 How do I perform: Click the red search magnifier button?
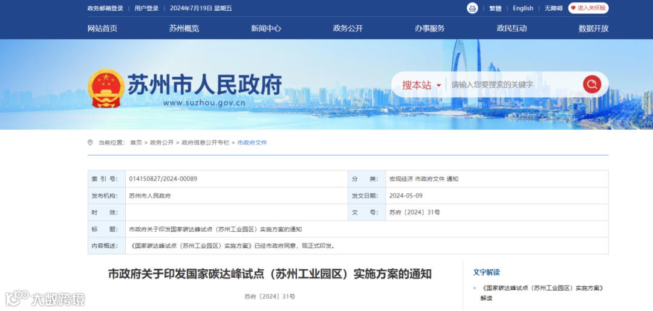592,85
